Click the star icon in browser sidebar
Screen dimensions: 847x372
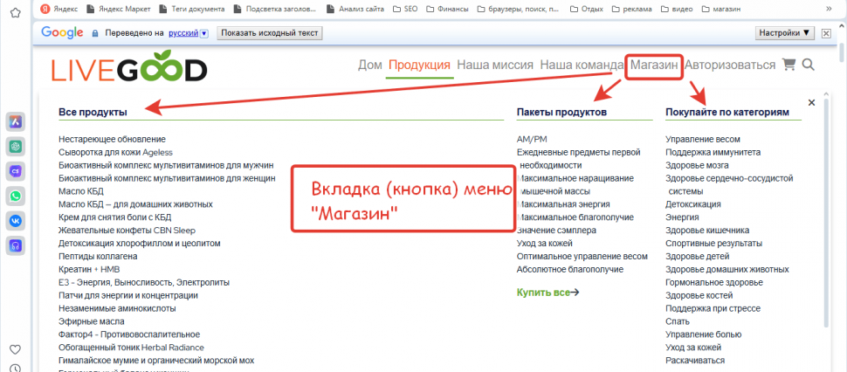pyautogui.click(x=16, y=12)
